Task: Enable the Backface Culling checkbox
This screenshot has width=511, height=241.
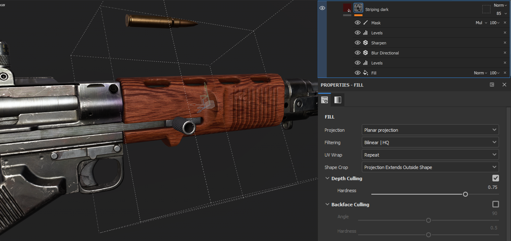Action: [495, 204]
